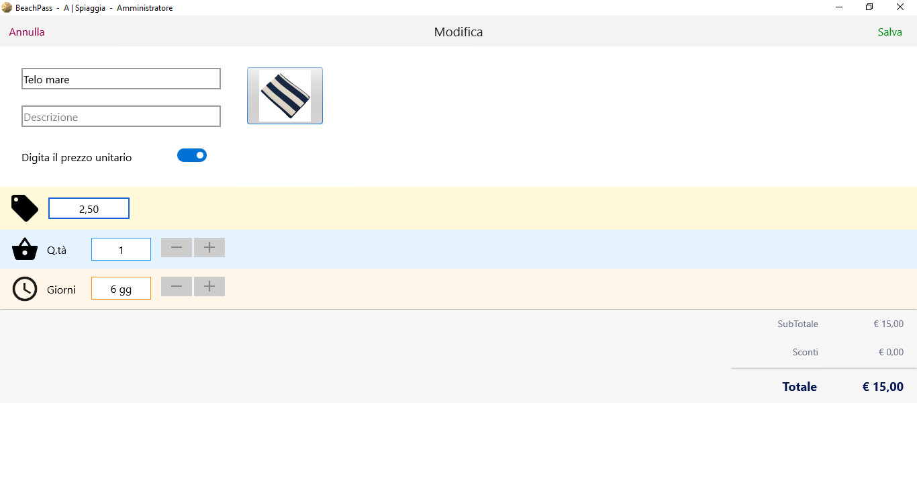This screenshot has width=917, height=489.
Task: Restore down the application window
Action: point(869,7)
